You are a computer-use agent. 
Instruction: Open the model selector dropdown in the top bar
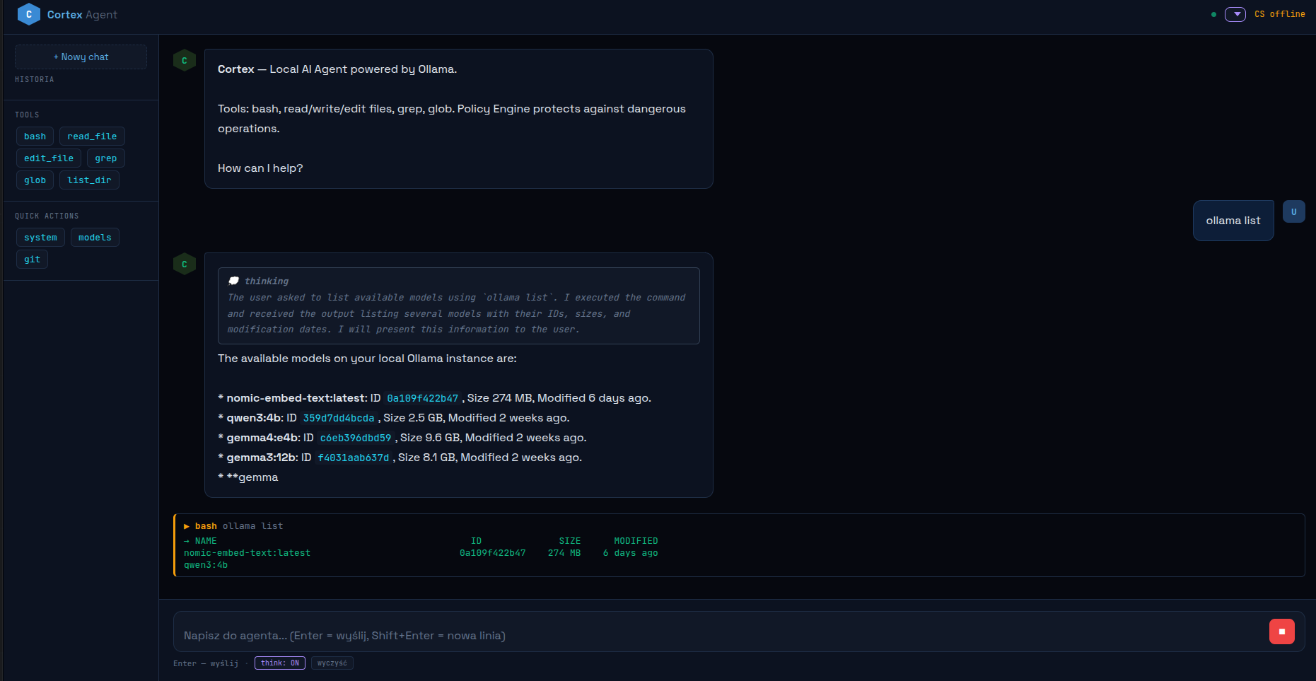click(x=1235, y=14)
